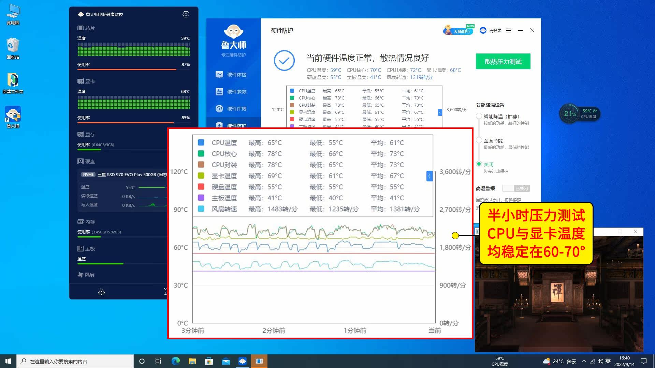
Task: Start 散热压力测试 green button
Action: [503, 61]
